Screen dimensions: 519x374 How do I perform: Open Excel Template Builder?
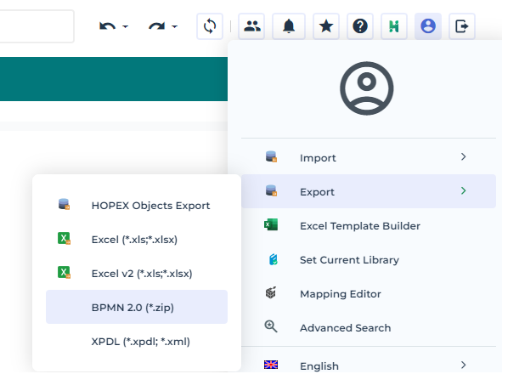tap(359, 225)
